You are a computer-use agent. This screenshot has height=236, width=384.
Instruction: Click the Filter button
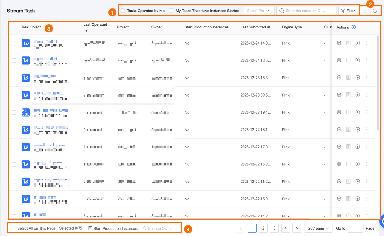348,11
